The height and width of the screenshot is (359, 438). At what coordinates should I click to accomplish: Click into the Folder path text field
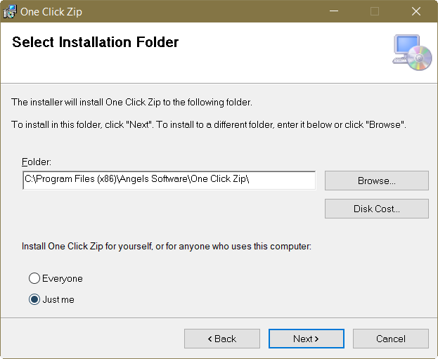point(169,180)
